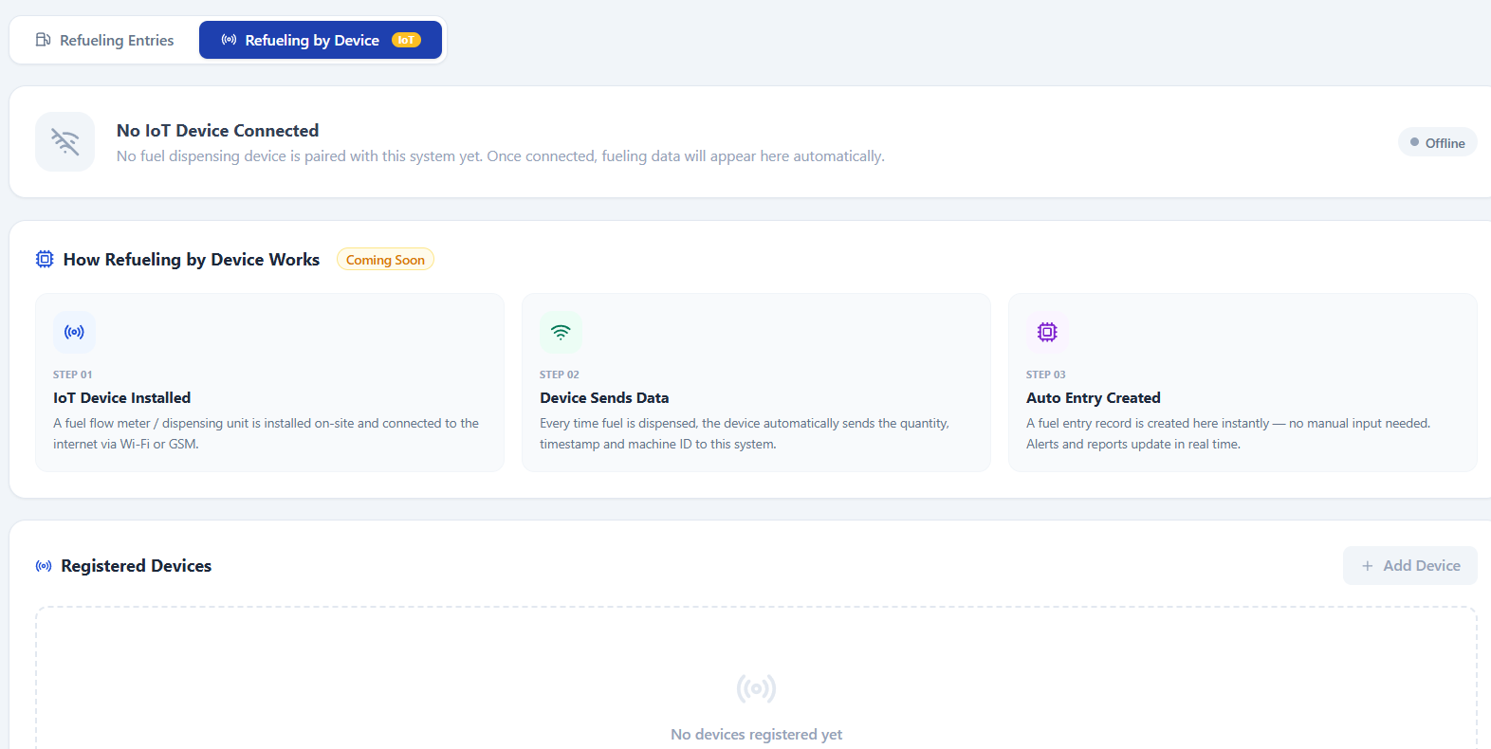Click the Coming Soon badge
This screenshot has width=1491, height=749.
tap(385, 260)
